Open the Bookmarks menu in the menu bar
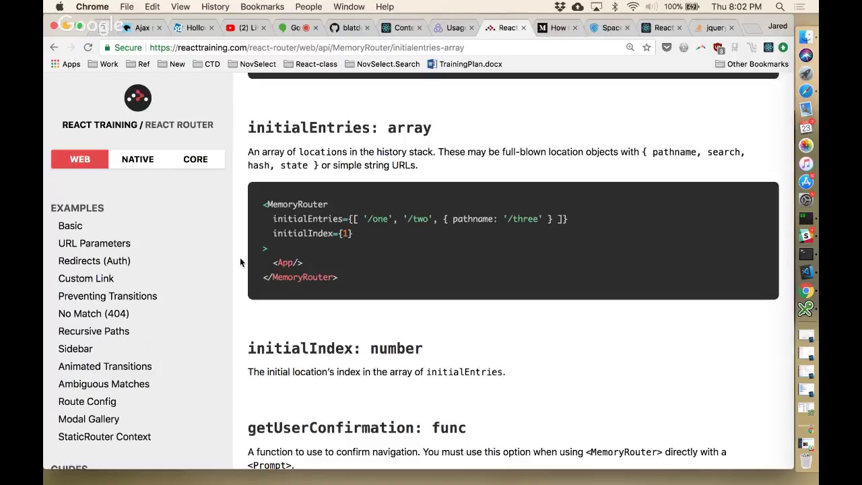Screen dimensions: 862x485 click(x=262, y=7)
